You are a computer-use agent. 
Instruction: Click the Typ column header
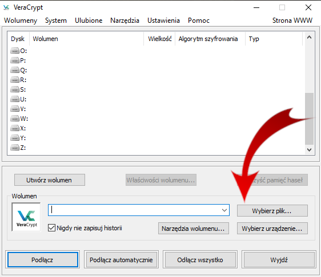(274, 39)
